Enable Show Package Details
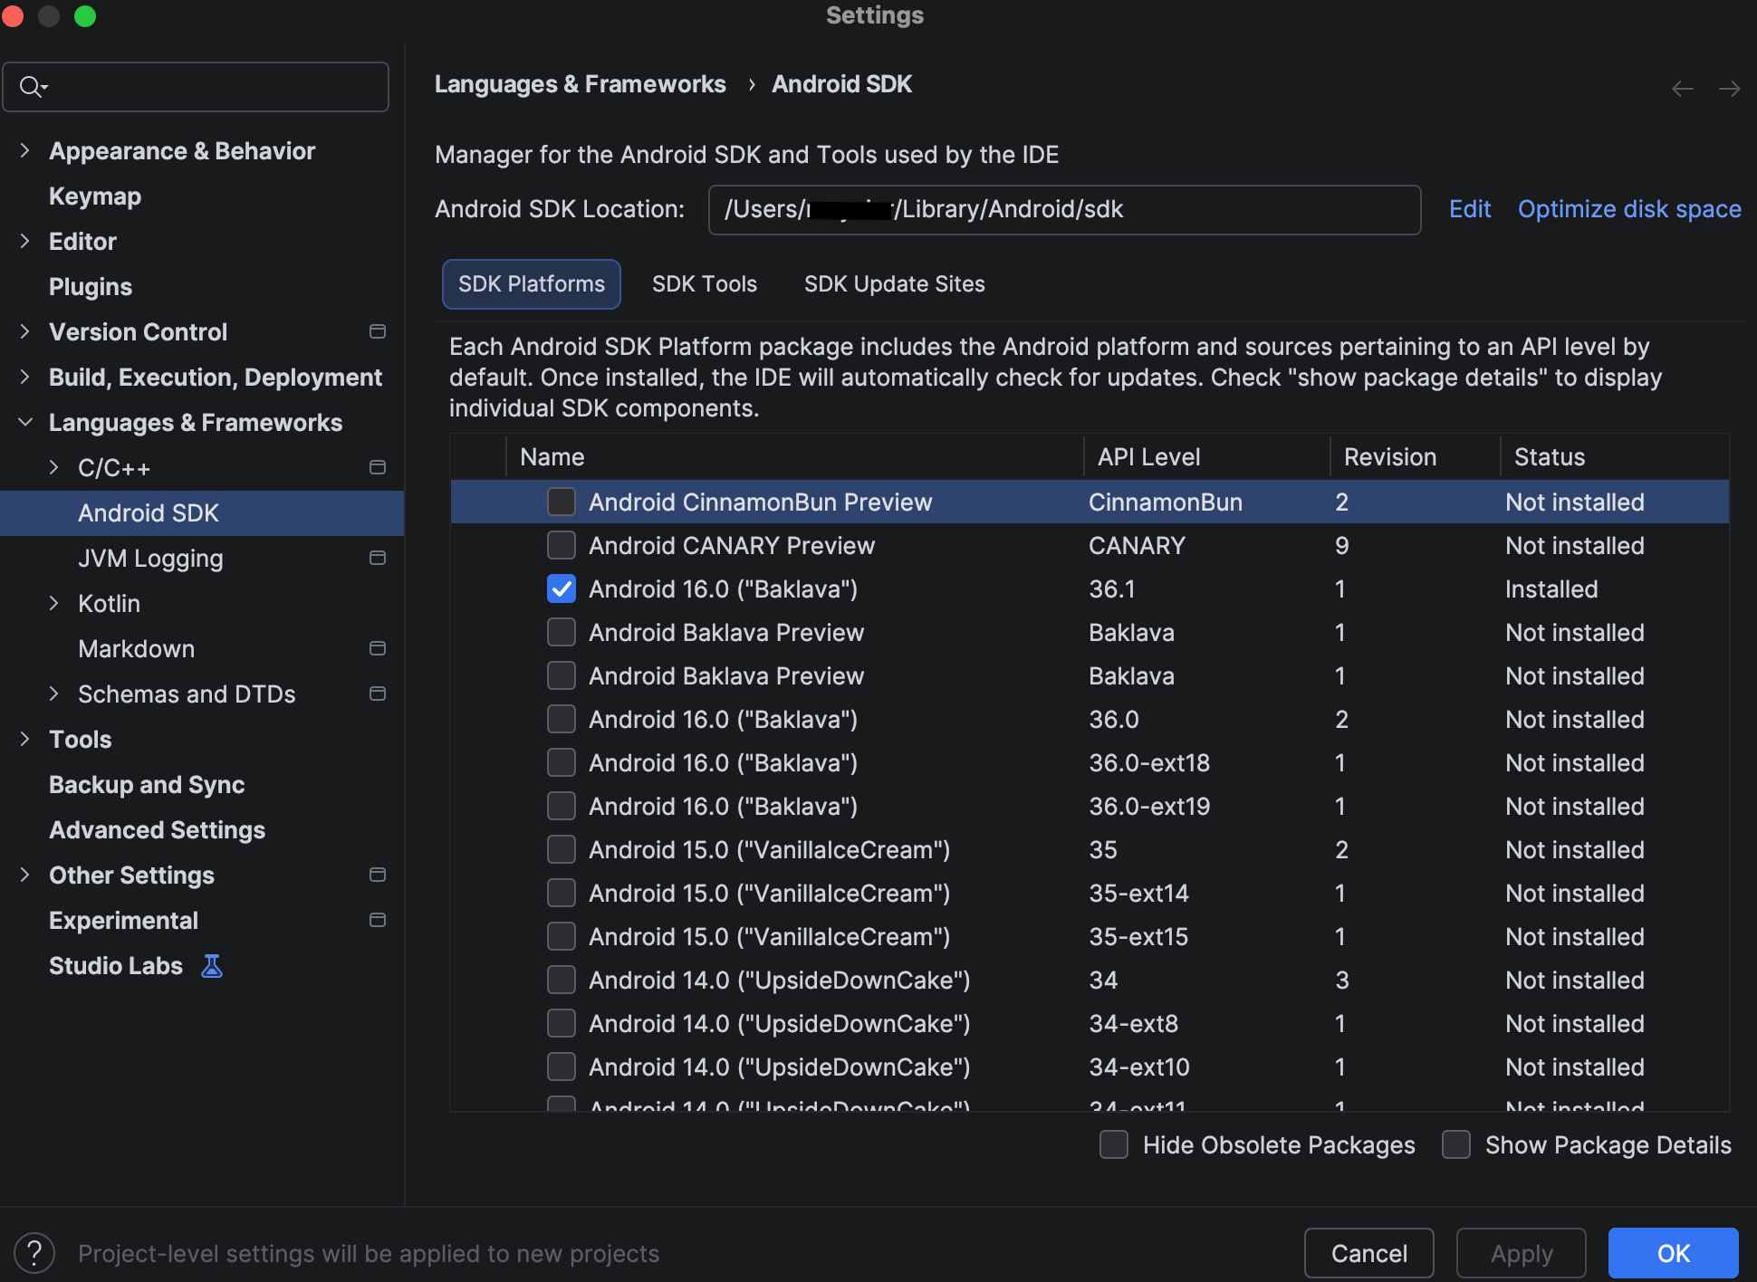The image size is (1757, 1282). point(1456,1144)
